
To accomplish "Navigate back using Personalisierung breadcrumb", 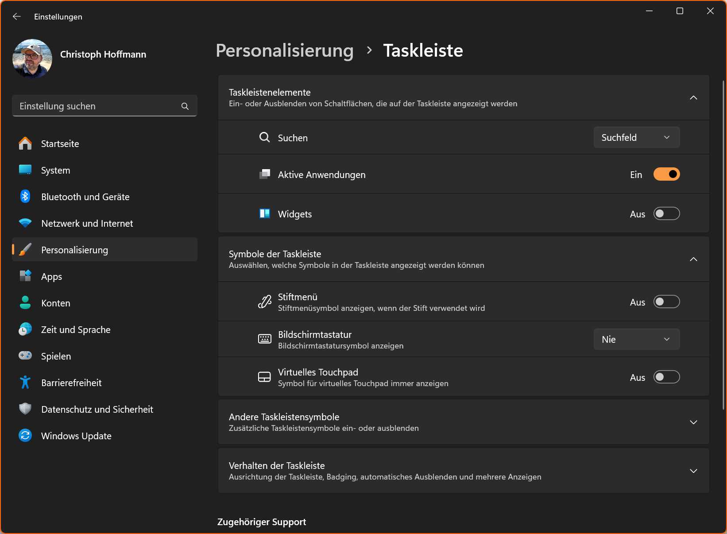I will [x=284, y=50].
